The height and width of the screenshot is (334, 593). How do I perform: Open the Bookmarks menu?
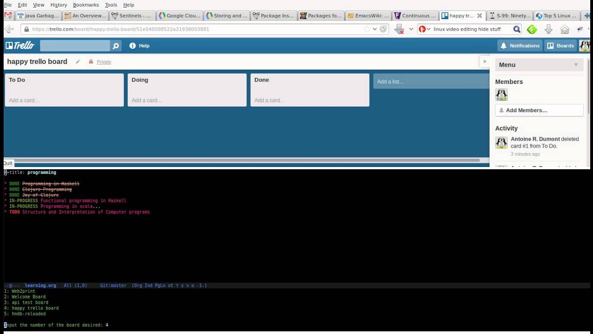pyautogui.click(x=86, y=5)
